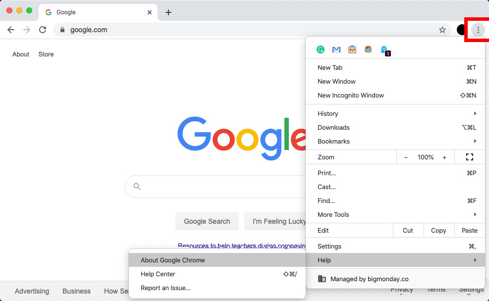Expand the History submenu
The height and width of the screenshot is (301, 489).
click(x=328, y=113)
